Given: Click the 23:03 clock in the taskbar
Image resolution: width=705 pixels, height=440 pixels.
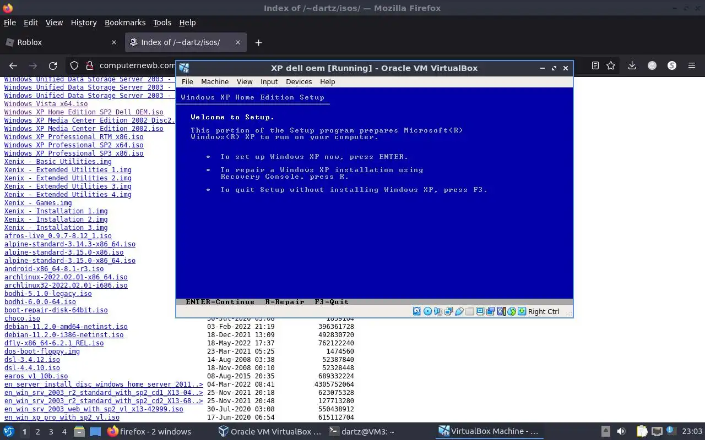Looking at the screenshot, I should point(692,432).
